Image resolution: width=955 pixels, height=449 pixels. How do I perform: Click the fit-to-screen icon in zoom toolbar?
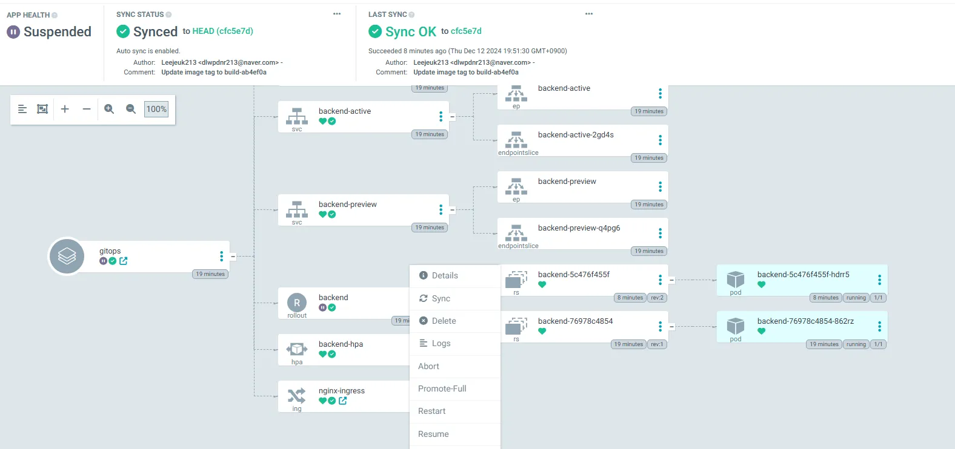pos(42,109)
